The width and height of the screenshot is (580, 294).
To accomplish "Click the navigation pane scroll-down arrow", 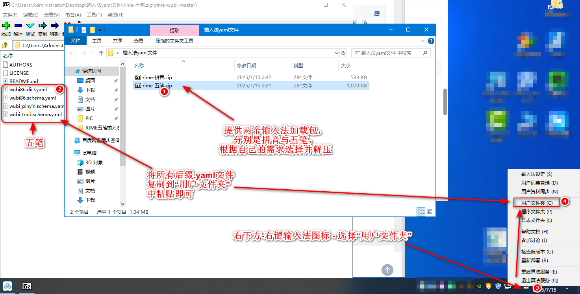I will (122, 204).
